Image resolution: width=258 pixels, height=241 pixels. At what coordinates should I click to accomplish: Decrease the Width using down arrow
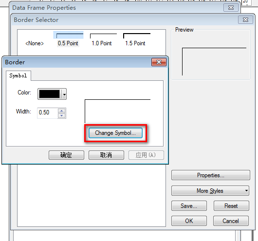coord(61,115)
